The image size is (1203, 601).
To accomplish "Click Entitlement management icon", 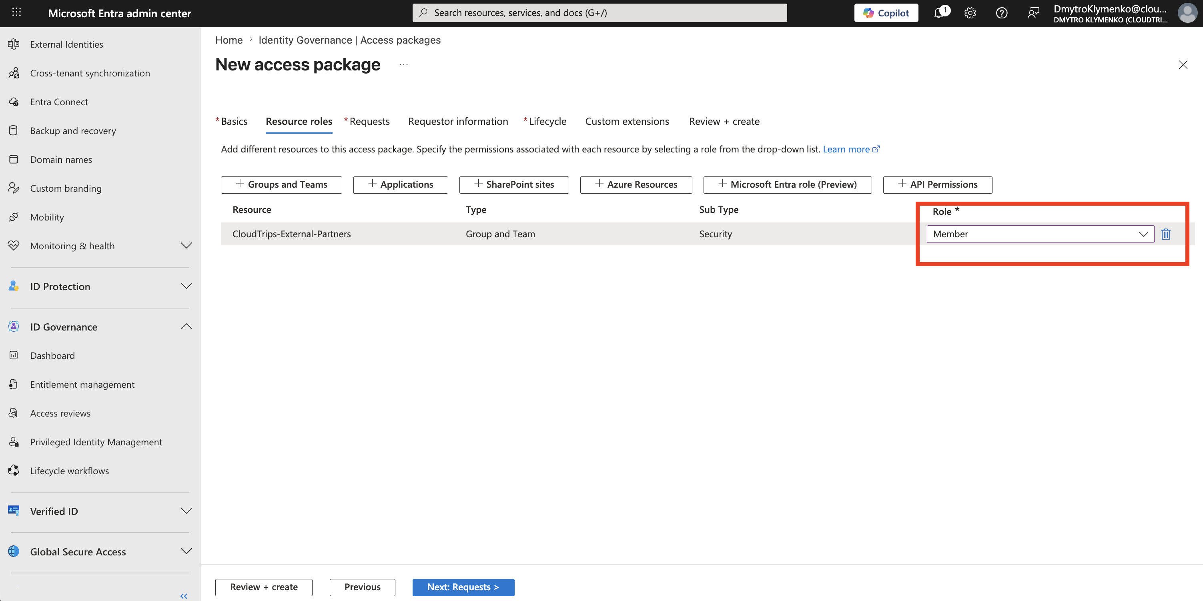I will [x=14, y=384].
